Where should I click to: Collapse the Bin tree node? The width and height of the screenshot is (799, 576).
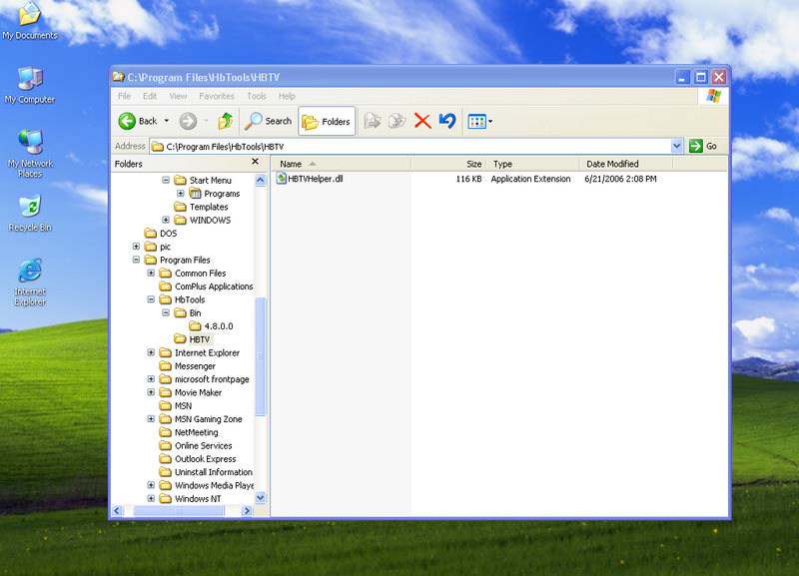click(x=166, y=312)
